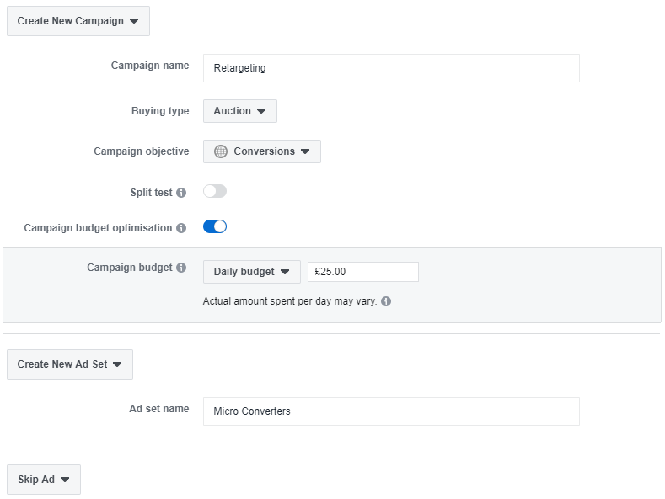This screenshot has width=665, height=499.
Task: Click the Ad set name field
Action: click(x=391, y=411)
